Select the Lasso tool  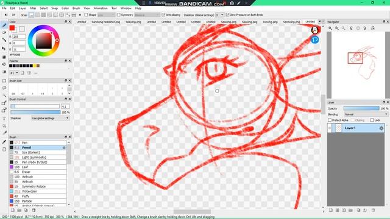4,88
